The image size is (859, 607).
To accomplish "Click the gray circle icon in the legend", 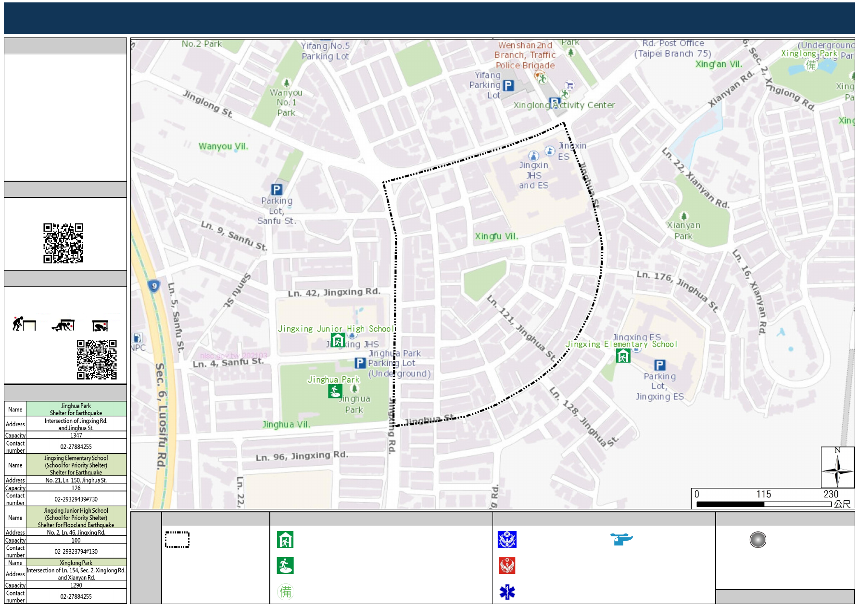I will click(758, 540).
